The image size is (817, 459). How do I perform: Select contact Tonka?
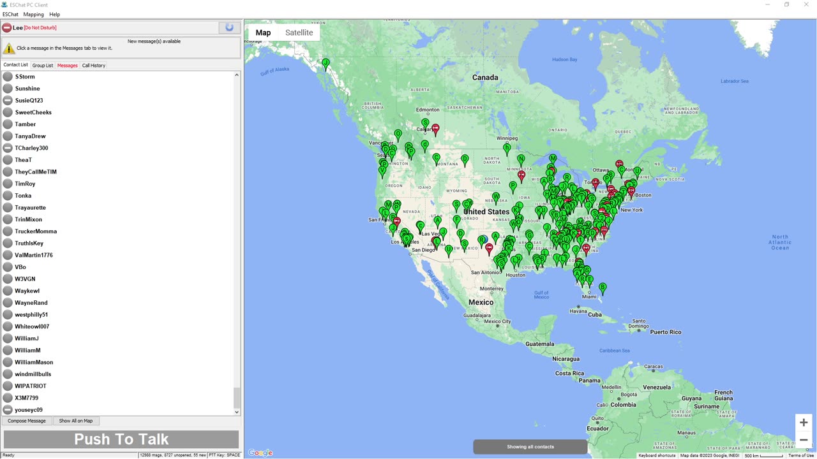[23, 196]
